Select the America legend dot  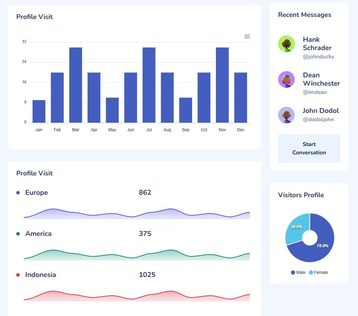[x=18, y=233]
